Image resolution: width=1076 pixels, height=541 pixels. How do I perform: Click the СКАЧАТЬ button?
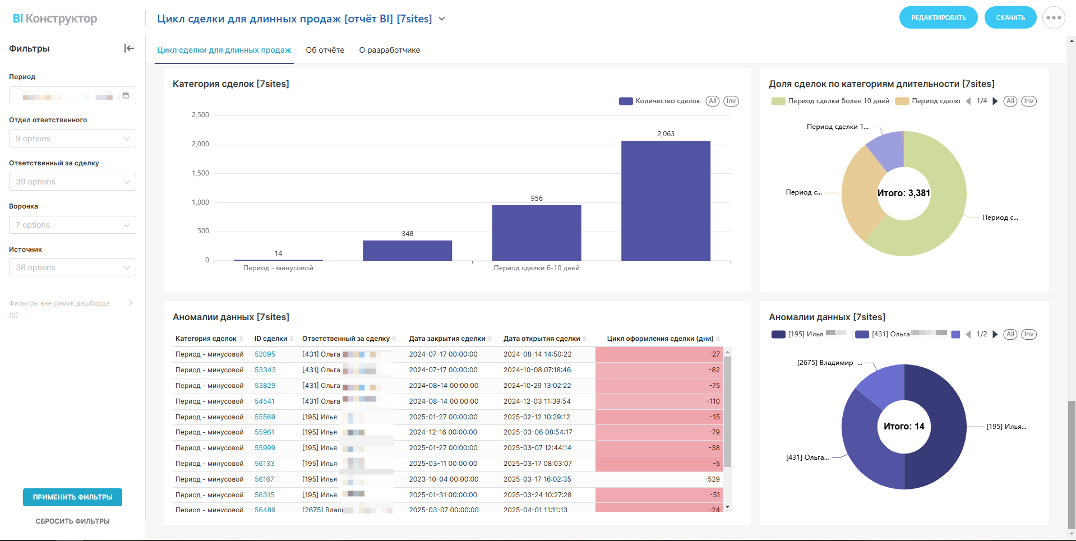(1010, 18)
